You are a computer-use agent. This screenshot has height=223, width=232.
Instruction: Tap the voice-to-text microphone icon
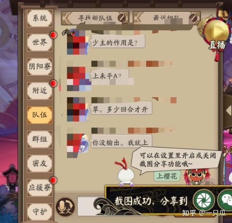65,207
